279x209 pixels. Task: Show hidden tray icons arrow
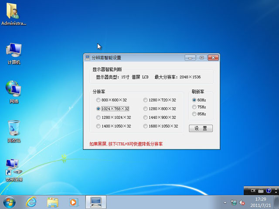(225, 202)
